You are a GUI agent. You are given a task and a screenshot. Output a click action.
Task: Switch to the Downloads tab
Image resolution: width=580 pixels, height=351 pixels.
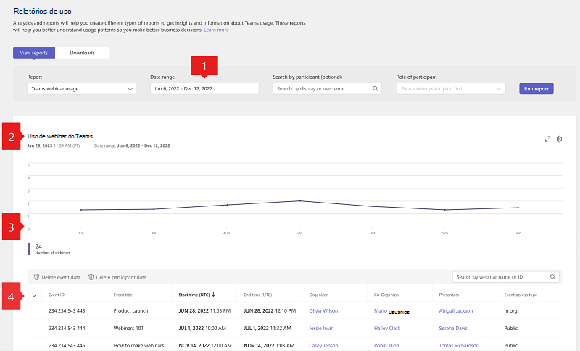[x=82, y=53]
